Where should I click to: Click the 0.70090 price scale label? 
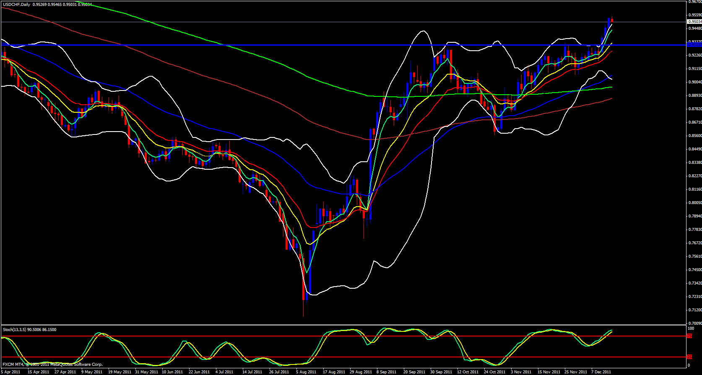(x=695, y=323)
